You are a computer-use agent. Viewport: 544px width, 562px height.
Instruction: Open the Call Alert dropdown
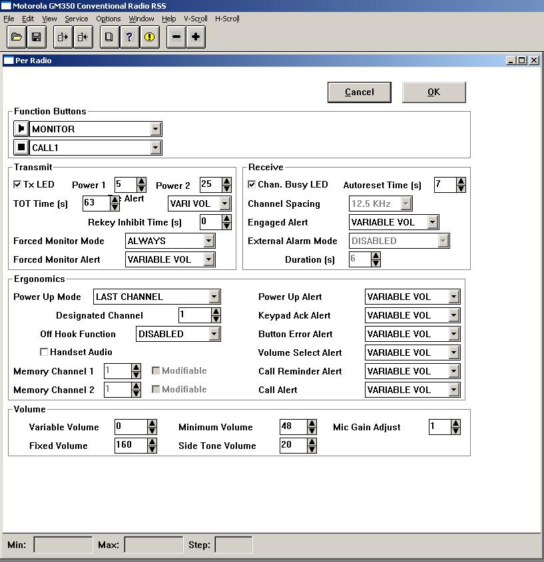[x=454, y=390]
